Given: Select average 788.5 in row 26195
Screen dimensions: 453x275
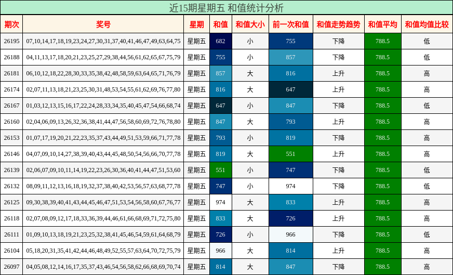Looking at the screenshot, I should click(x=382, y=41).
